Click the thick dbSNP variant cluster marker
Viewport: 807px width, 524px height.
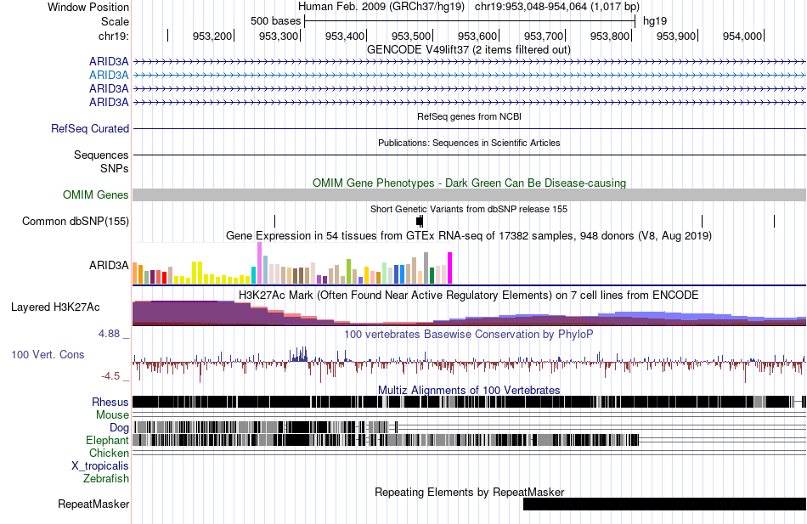pyautogui.click(x=420, y=222)
